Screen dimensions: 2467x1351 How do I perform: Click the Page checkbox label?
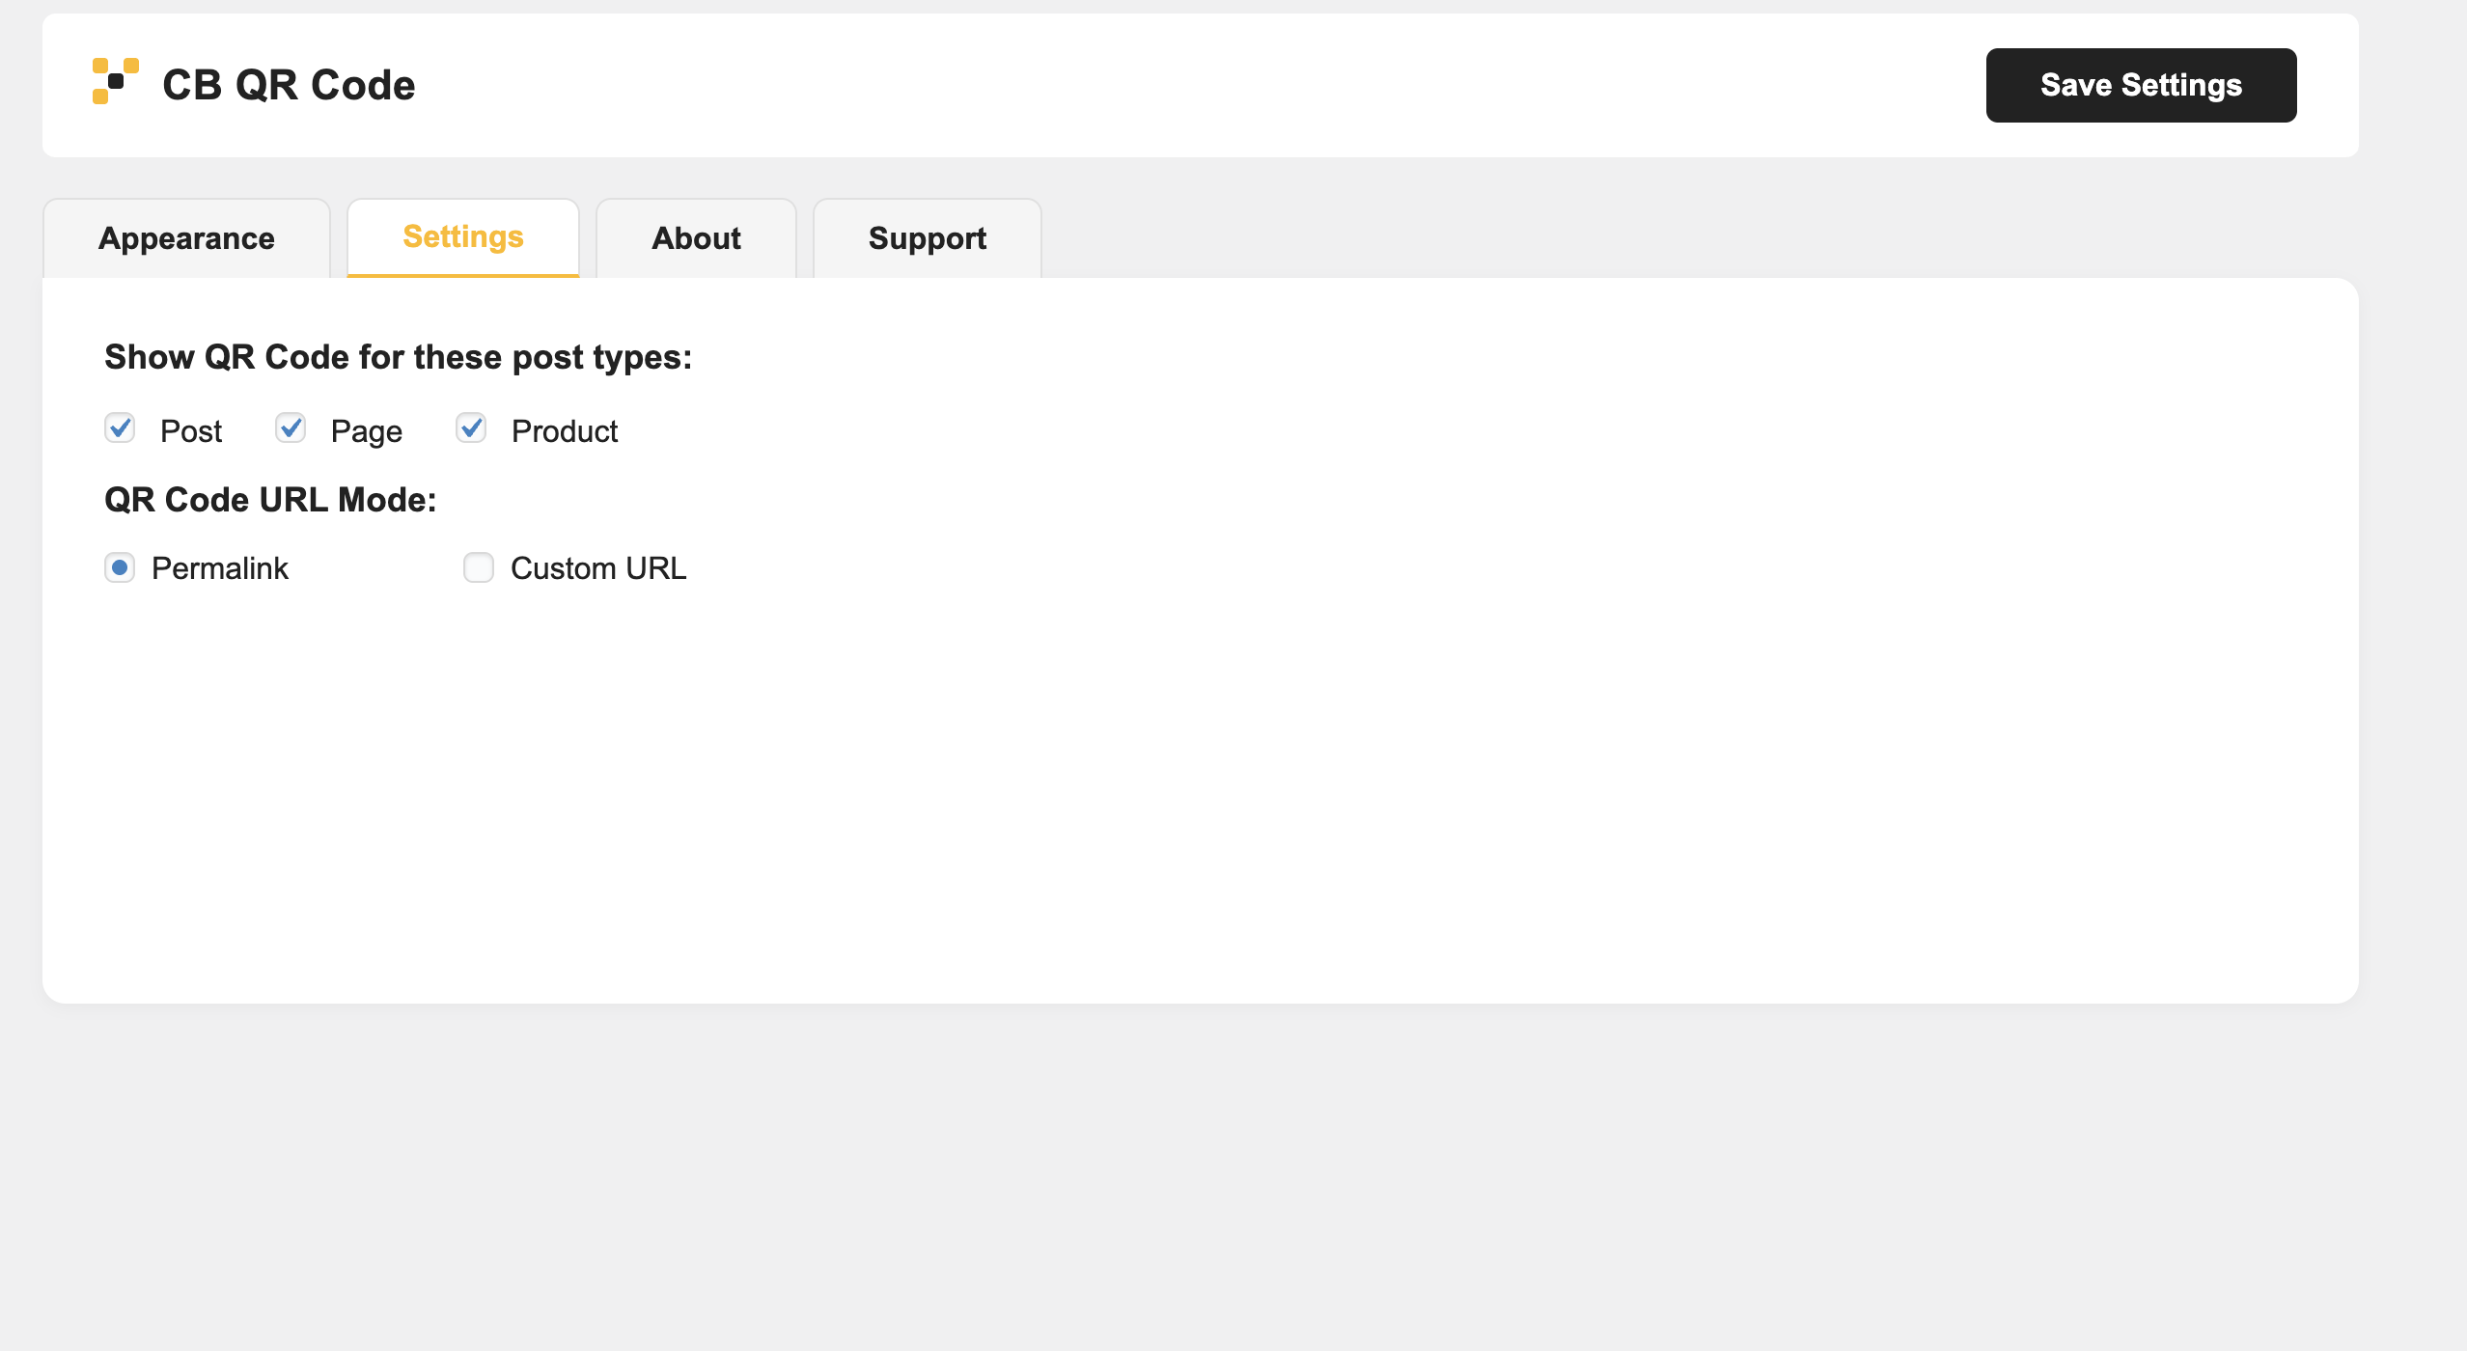tap(366, 430)
